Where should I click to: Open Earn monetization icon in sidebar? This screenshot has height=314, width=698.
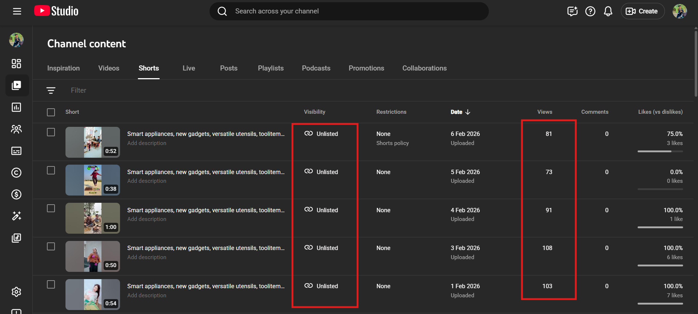pos(16,194)
